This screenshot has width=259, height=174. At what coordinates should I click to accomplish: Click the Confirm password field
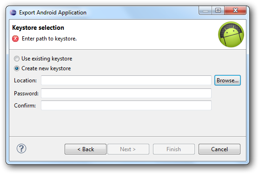click(126, 105)
